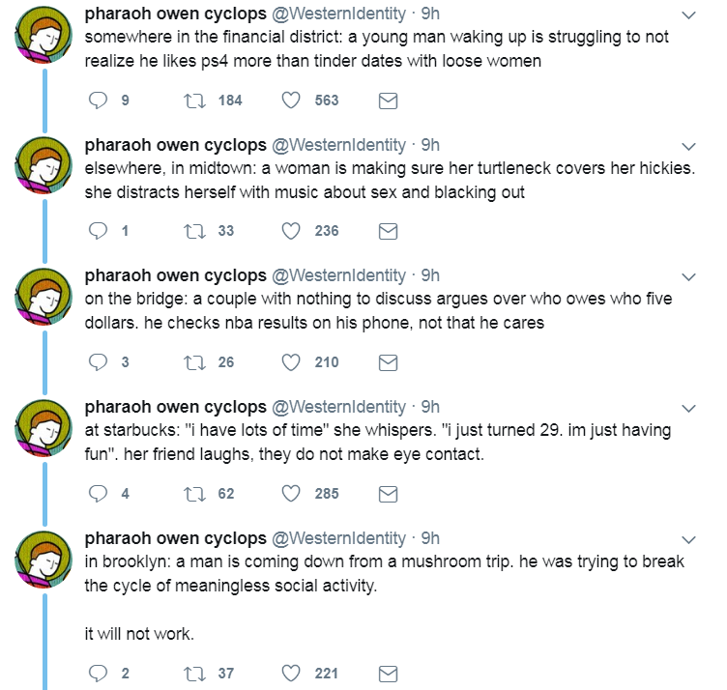The height and width of the screenshot is (690, 727).
Task: Like the starbucks "just turned 29" tweet
Action: [291, 494]
